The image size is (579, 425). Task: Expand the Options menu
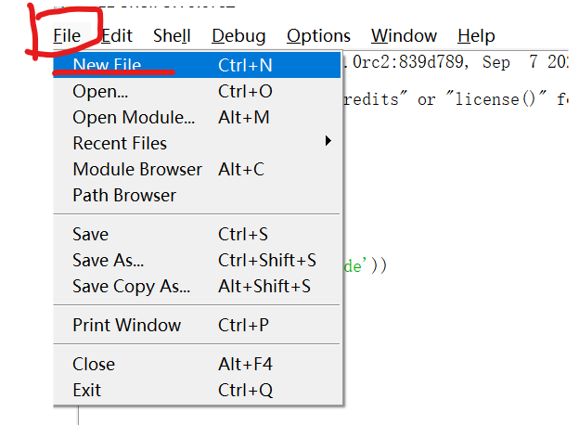318,36
